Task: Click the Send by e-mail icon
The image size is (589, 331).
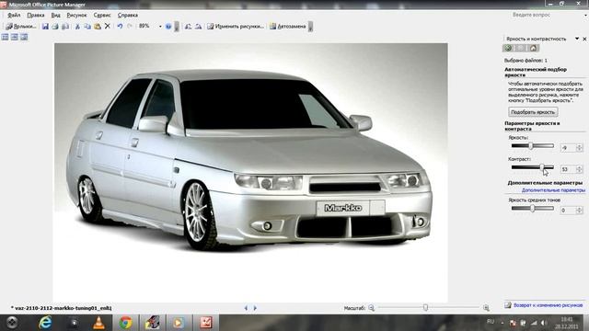Action: click(65, 27)
